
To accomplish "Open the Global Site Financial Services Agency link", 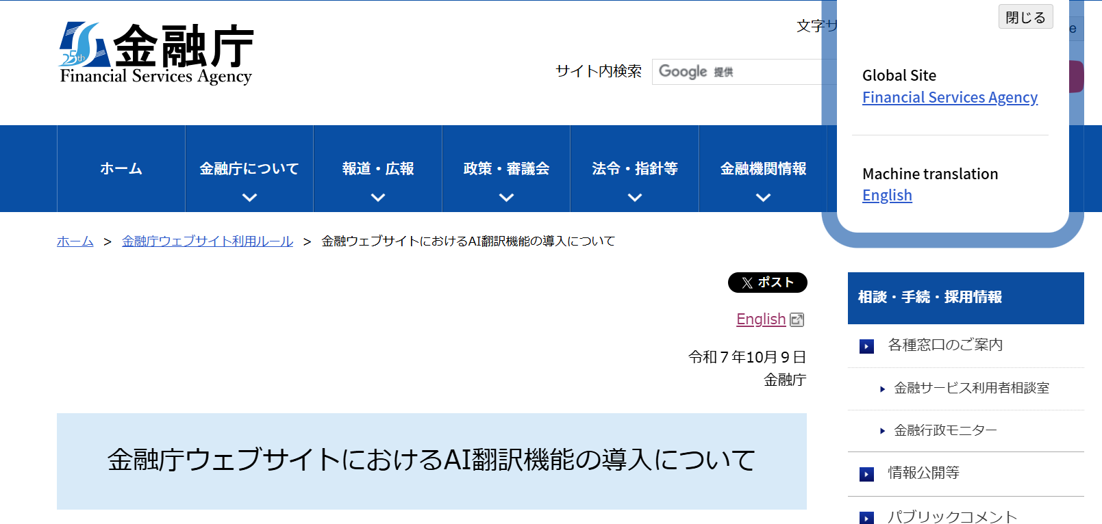I will click(x=949, y=98).
